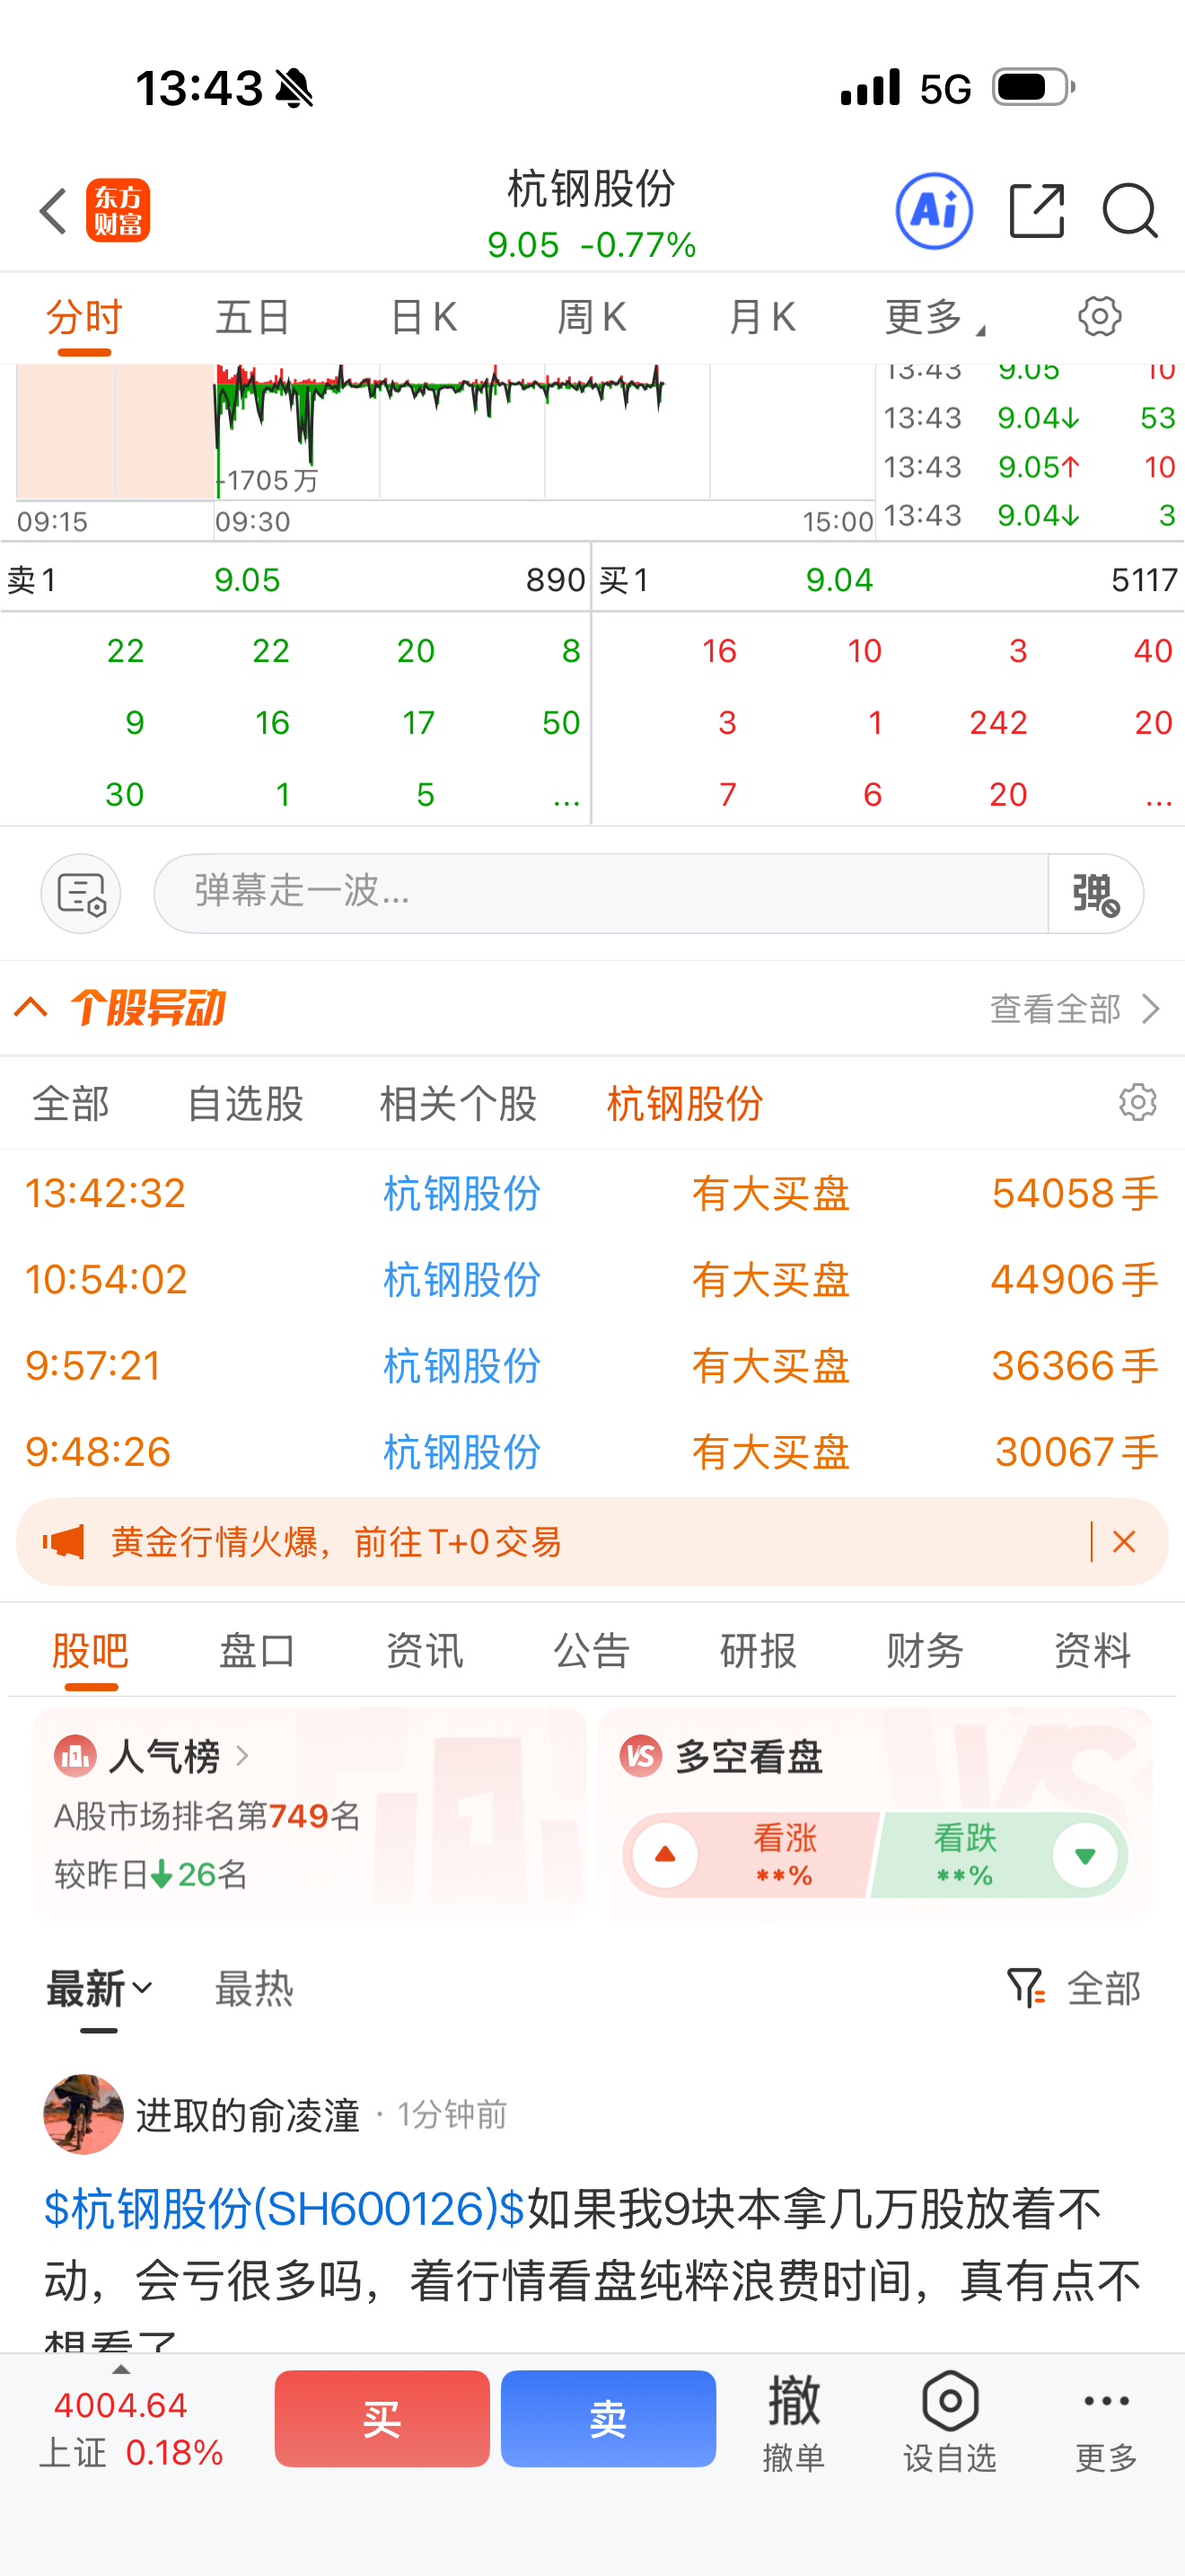1185x2576 pixels.
Task: Open 进取的俞凌潼 username
Action: tap(248, 2115)
